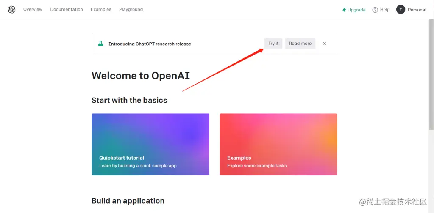Open the Personal account menu
Screen dimensions: 434x213
417,10
